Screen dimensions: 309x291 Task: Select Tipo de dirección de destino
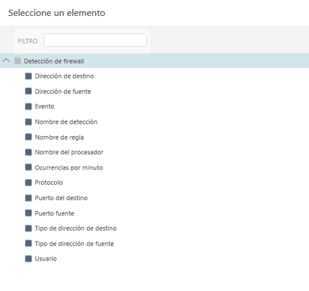click(x=76, y=228)
